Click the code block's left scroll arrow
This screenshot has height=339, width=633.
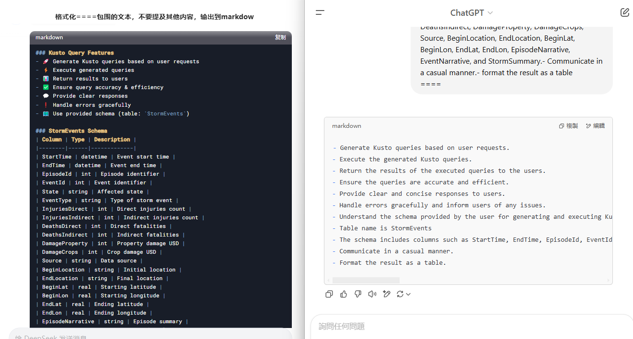[328, 280]
